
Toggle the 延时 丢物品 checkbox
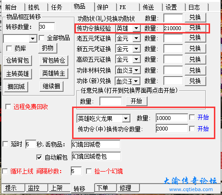6,144
